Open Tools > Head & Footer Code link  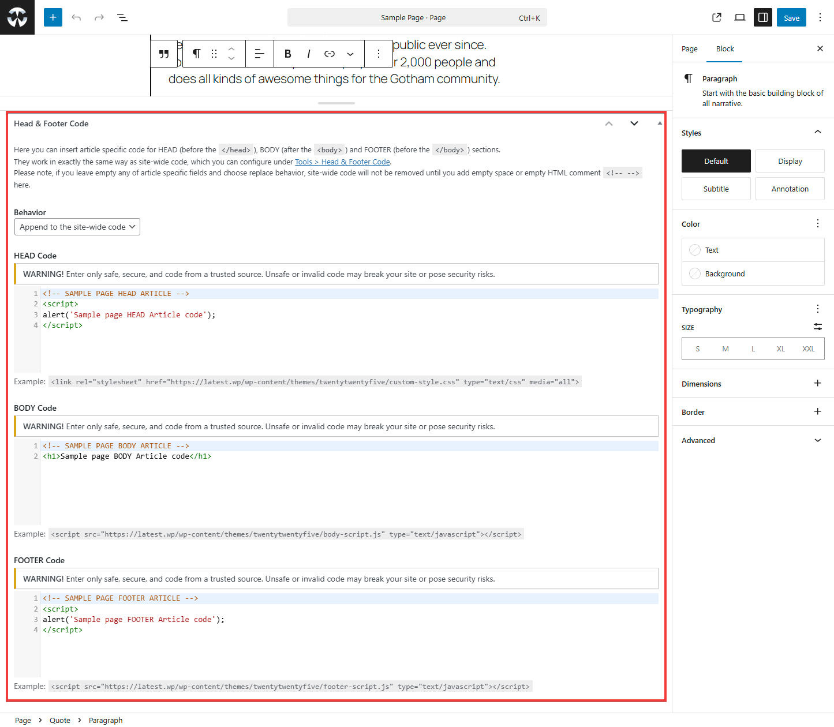343,162
